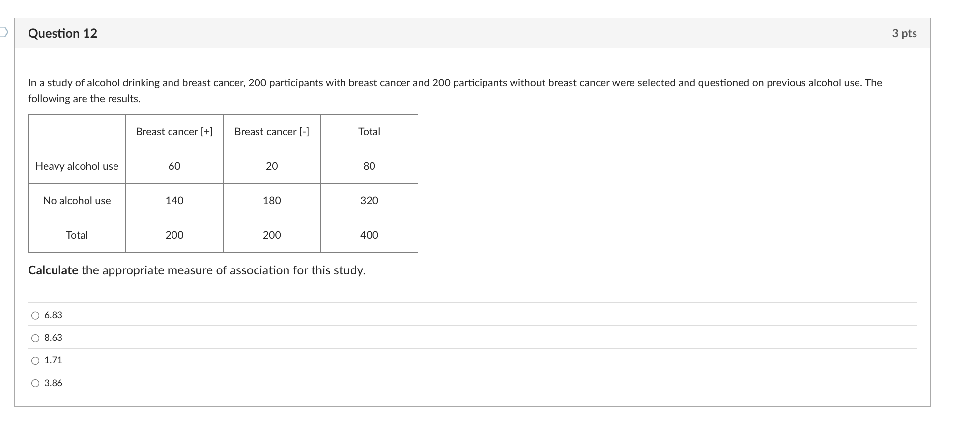Click the Total row label
This screenshot has height=431, width=973.
[77, 235]
